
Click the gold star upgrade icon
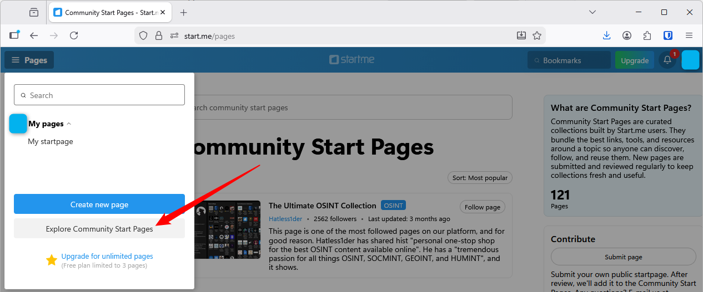click(x=52, y=260)
